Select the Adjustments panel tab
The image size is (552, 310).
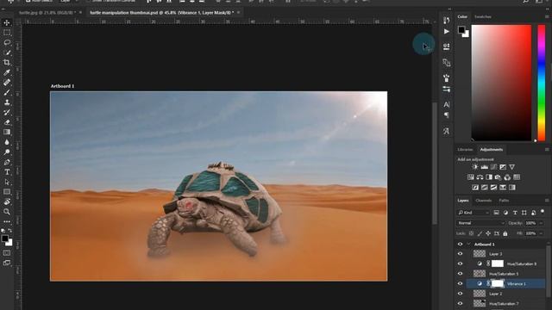coord(492,149)
